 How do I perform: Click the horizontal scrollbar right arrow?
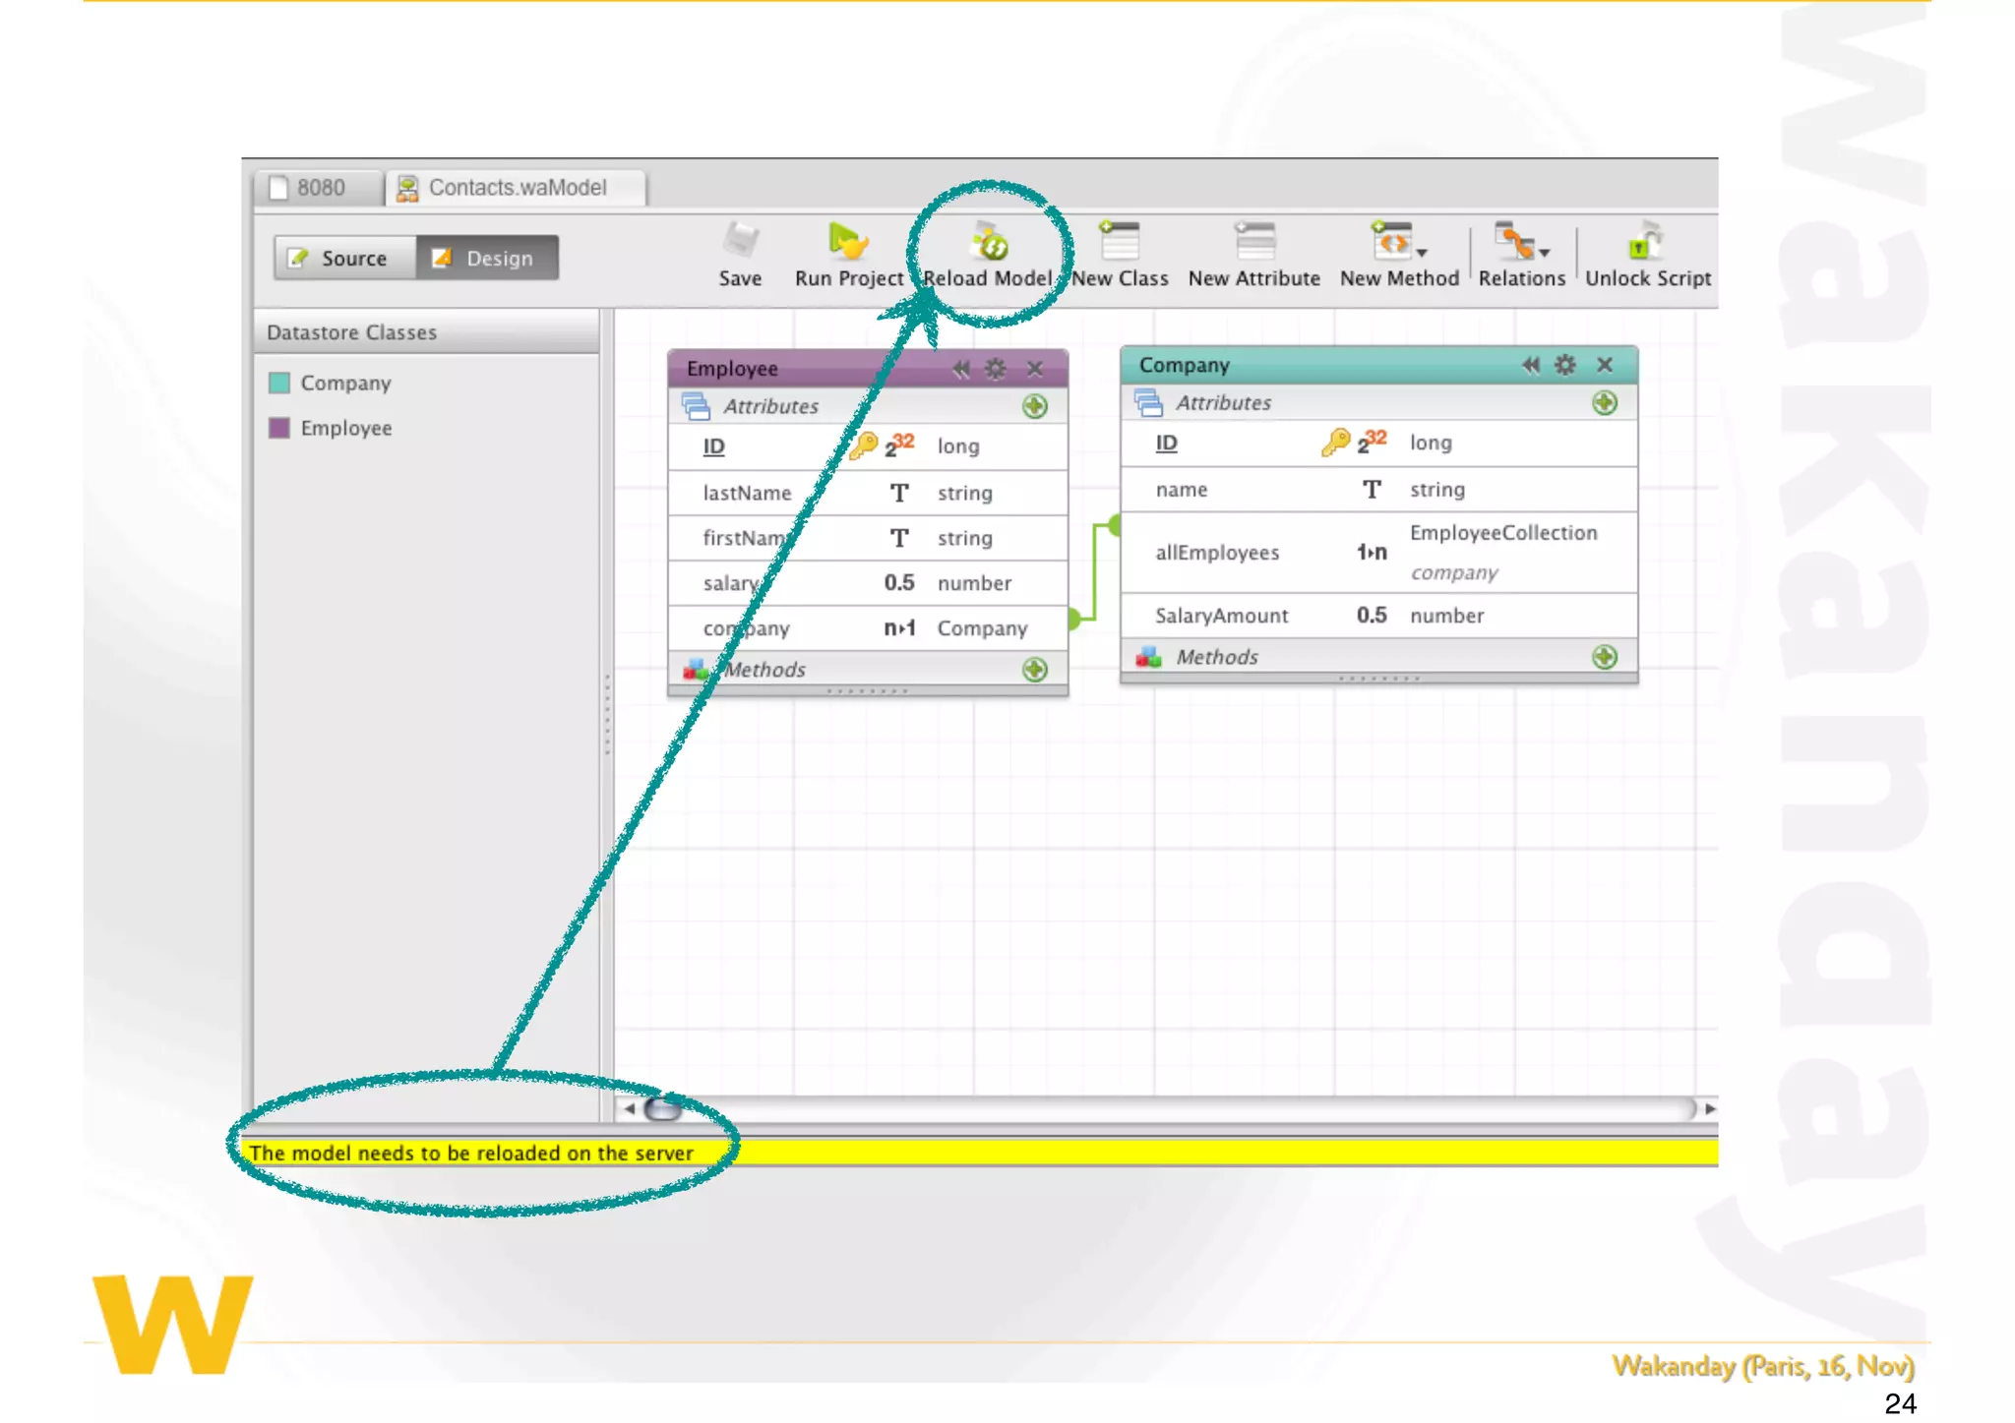tap(1710, 1108)
